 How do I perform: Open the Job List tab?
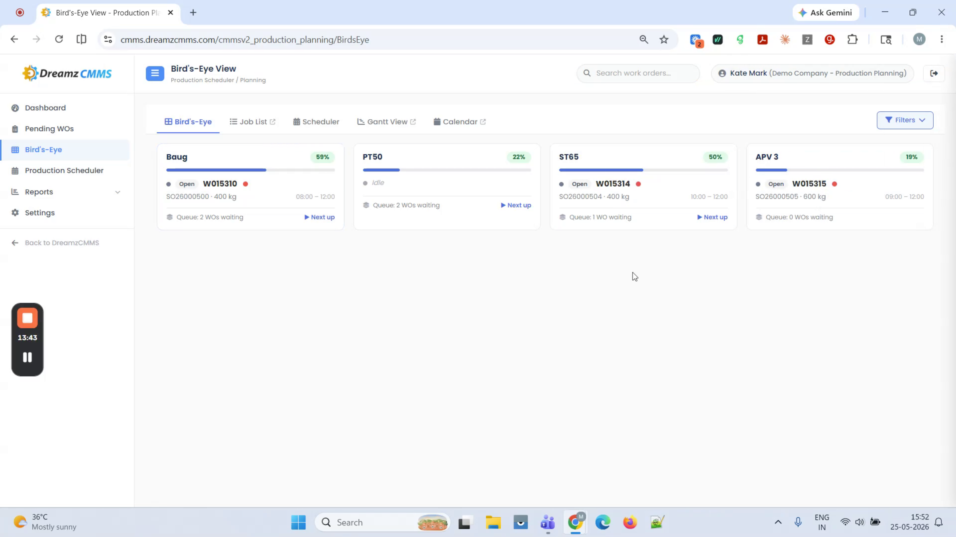tap(253, 122)
